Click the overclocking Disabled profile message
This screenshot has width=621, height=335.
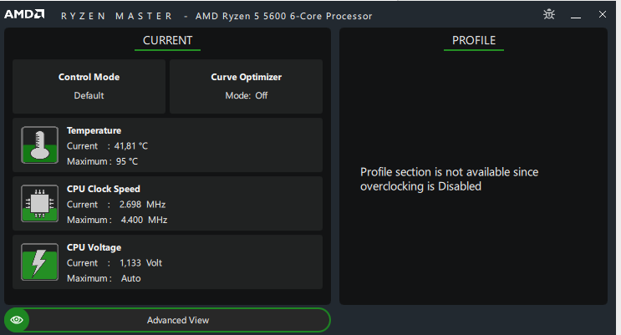(449, 179)
